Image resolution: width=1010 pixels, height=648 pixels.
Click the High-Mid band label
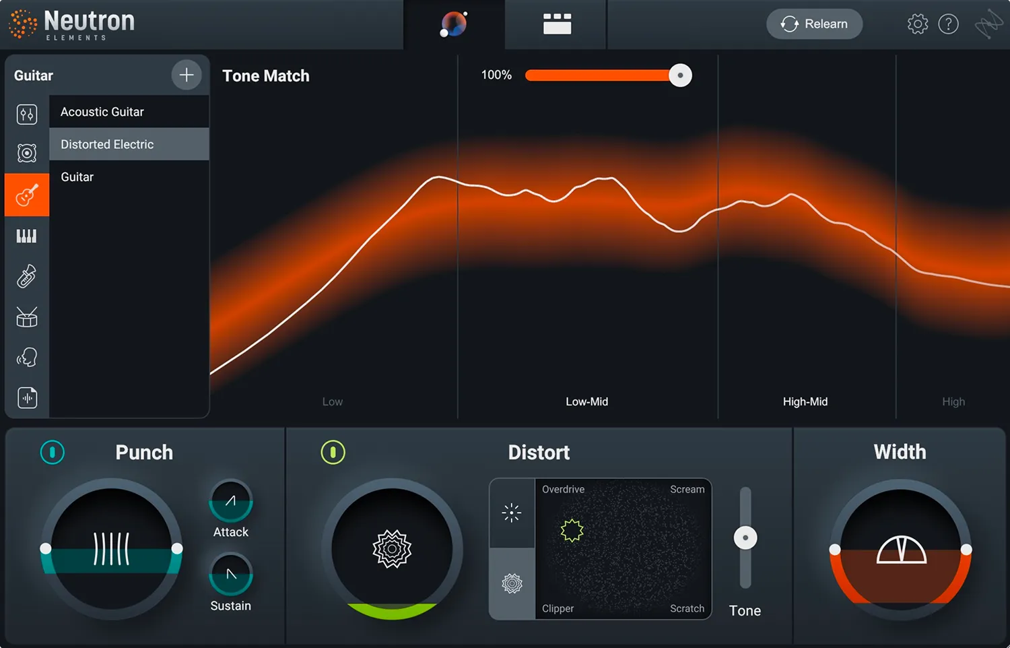(x=805, y=401)
